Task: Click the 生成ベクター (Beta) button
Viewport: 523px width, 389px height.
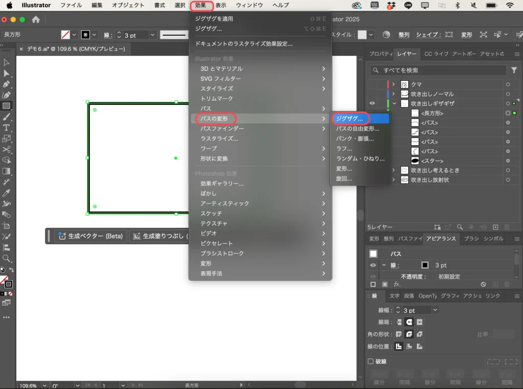Action: pyautogui.click(x=90, y=236)
